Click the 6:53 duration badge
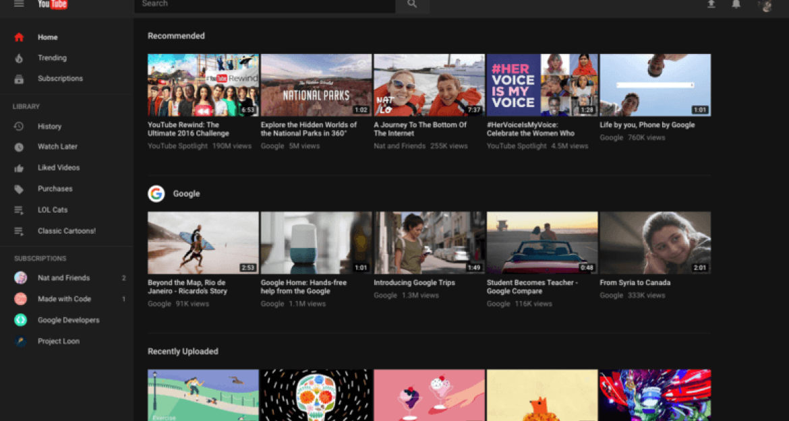This screenshot has height=421, width=789. [248, 110]
